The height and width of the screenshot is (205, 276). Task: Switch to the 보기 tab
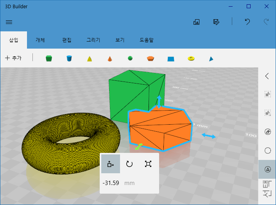[120, 40]
